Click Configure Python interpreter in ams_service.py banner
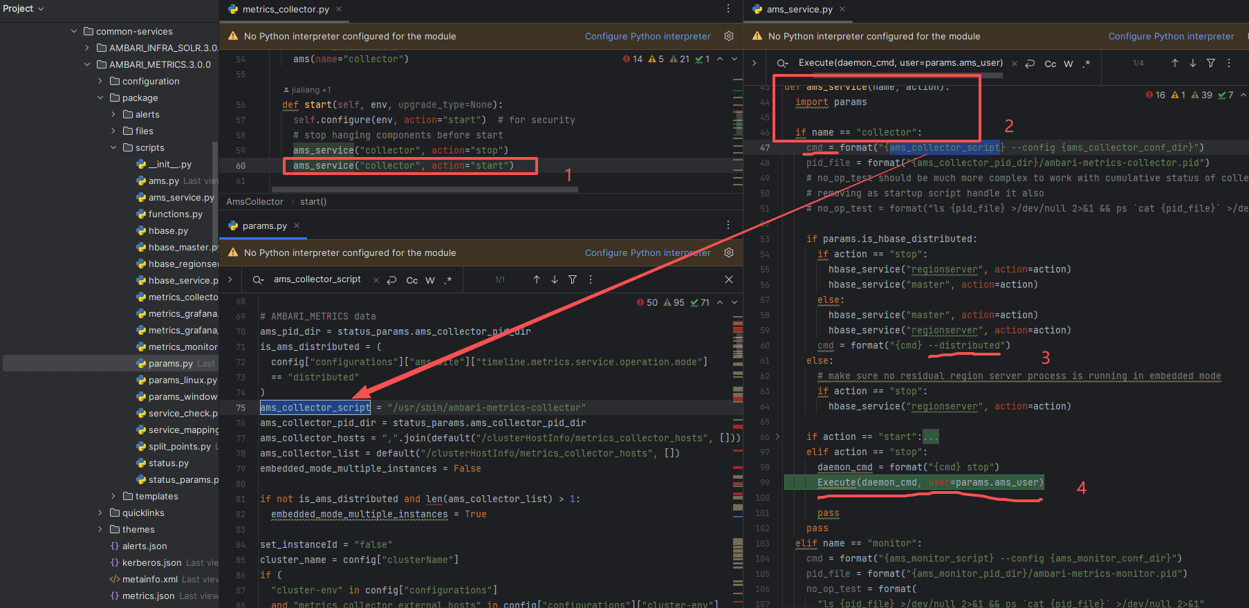 pos(1171,36)
